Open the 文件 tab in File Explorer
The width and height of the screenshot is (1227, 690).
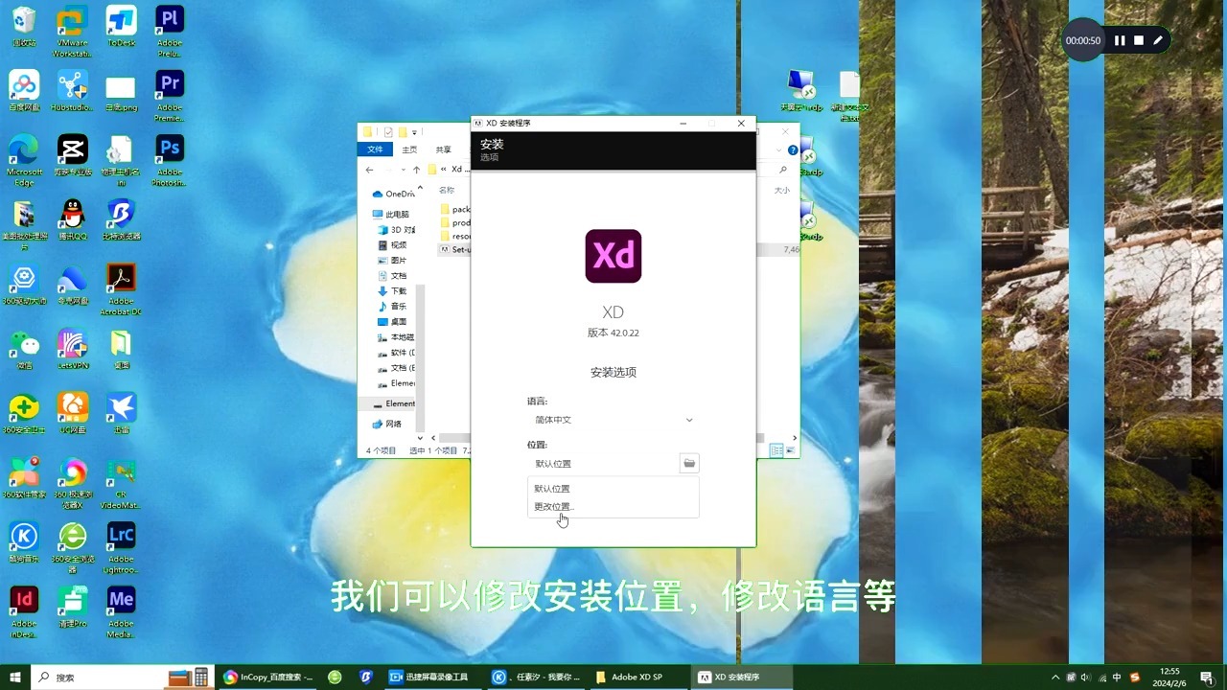tap(375, 149)
